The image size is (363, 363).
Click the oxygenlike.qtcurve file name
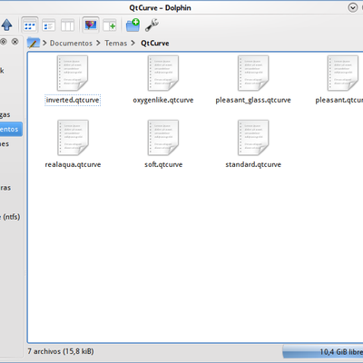(163, 100)
